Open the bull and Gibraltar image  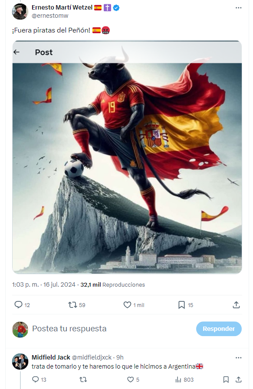[x=127, y=157]
